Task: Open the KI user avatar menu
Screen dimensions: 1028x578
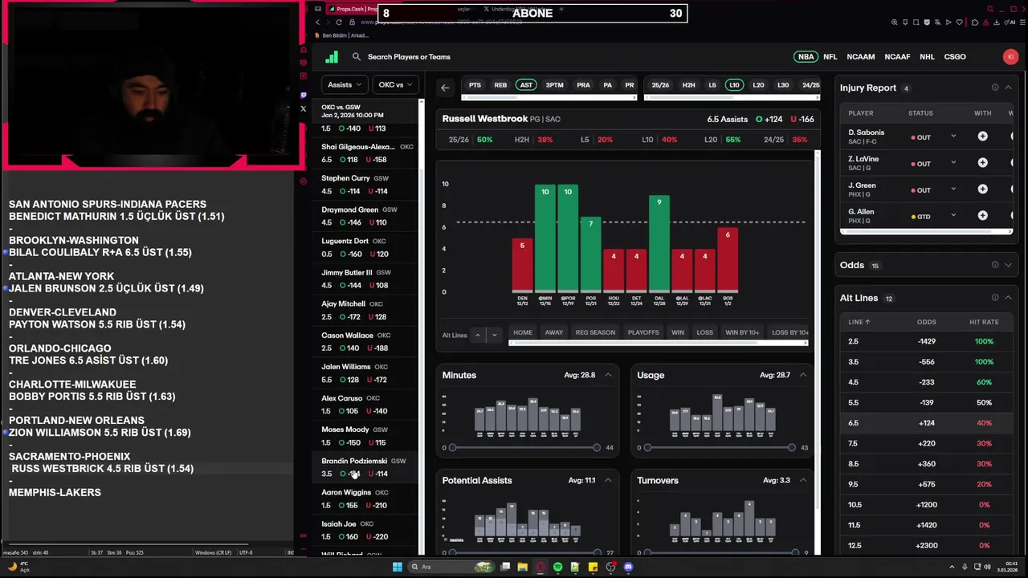Action: pos(1010,57)
